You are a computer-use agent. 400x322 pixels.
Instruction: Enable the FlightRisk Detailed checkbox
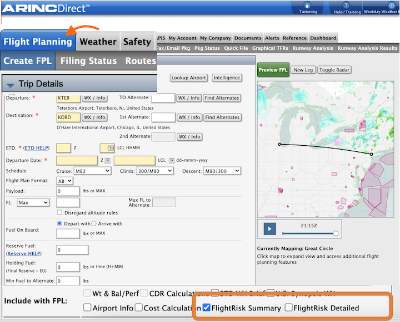[288, 308]
